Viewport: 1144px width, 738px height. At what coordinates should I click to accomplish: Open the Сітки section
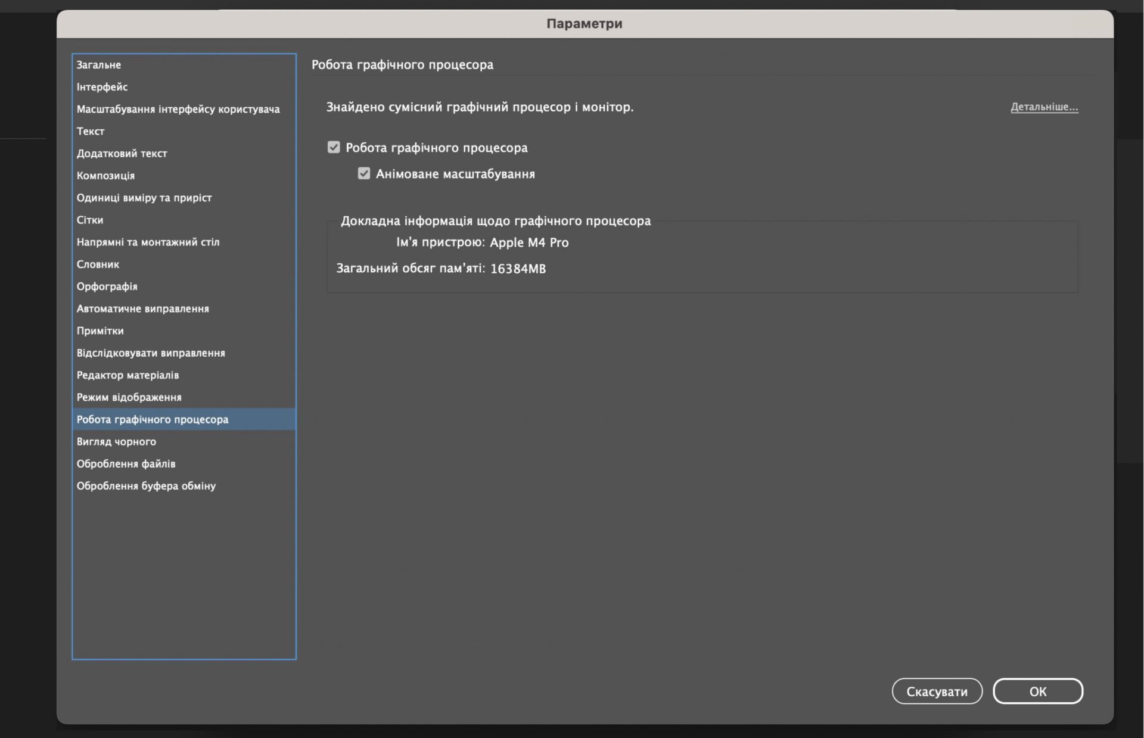click(x=90, y=220)
